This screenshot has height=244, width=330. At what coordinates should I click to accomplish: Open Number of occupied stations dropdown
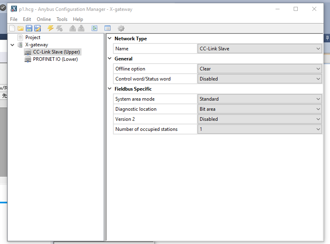point(259,129)
